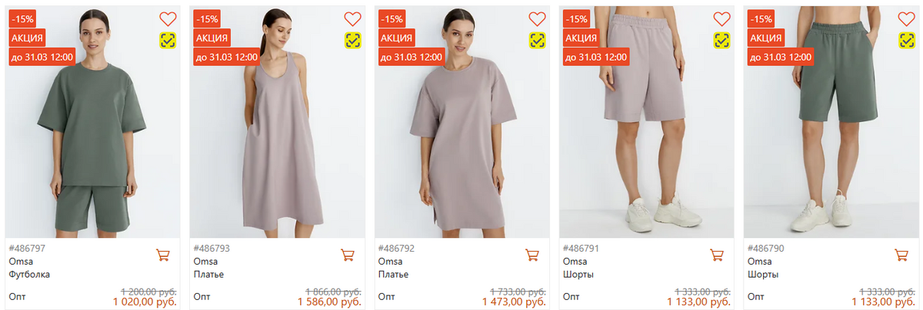
Task: Click yellow marking badge on green shorts #486790
Action: 906,41
